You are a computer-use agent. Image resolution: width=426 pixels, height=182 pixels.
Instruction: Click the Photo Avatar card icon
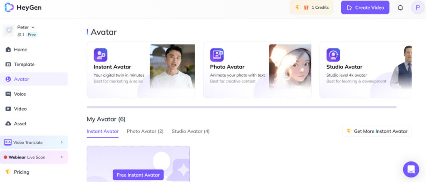point(217,55)
